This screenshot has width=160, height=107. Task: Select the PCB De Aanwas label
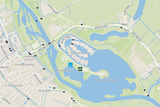[14, 86]
